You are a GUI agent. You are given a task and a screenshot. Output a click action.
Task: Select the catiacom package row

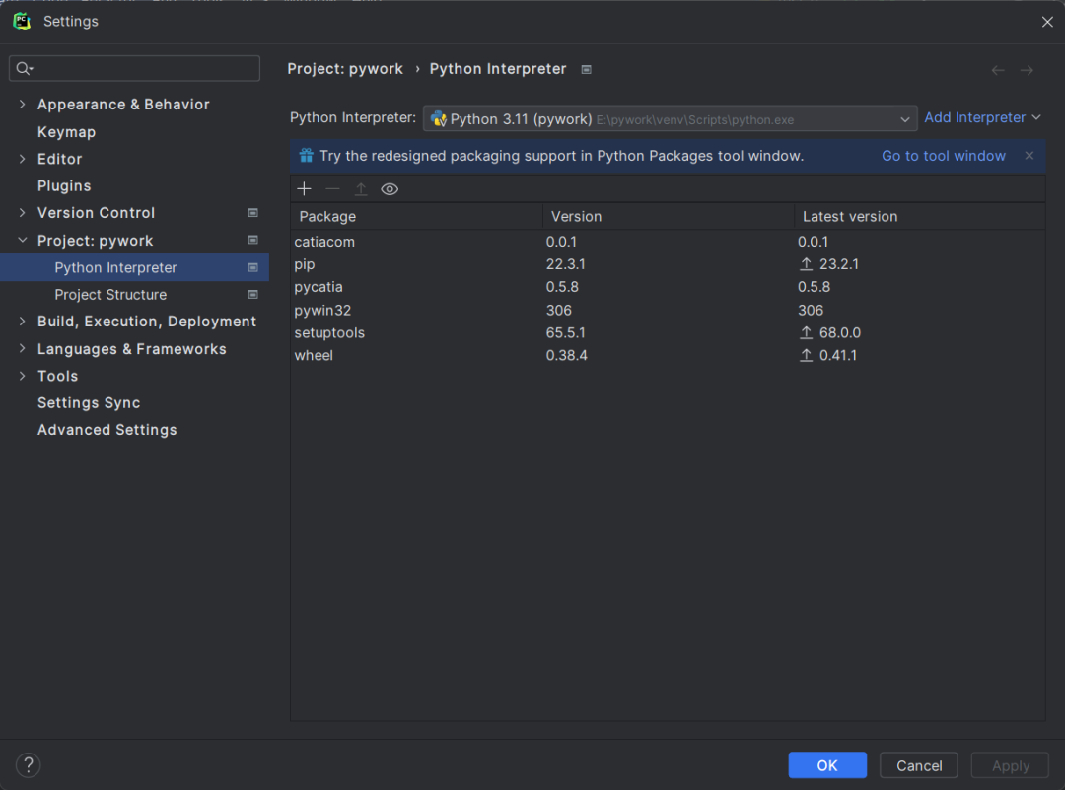(668, 242)
